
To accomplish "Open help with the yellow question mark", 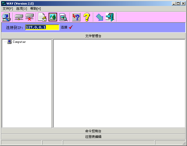I will click(86, 17).
